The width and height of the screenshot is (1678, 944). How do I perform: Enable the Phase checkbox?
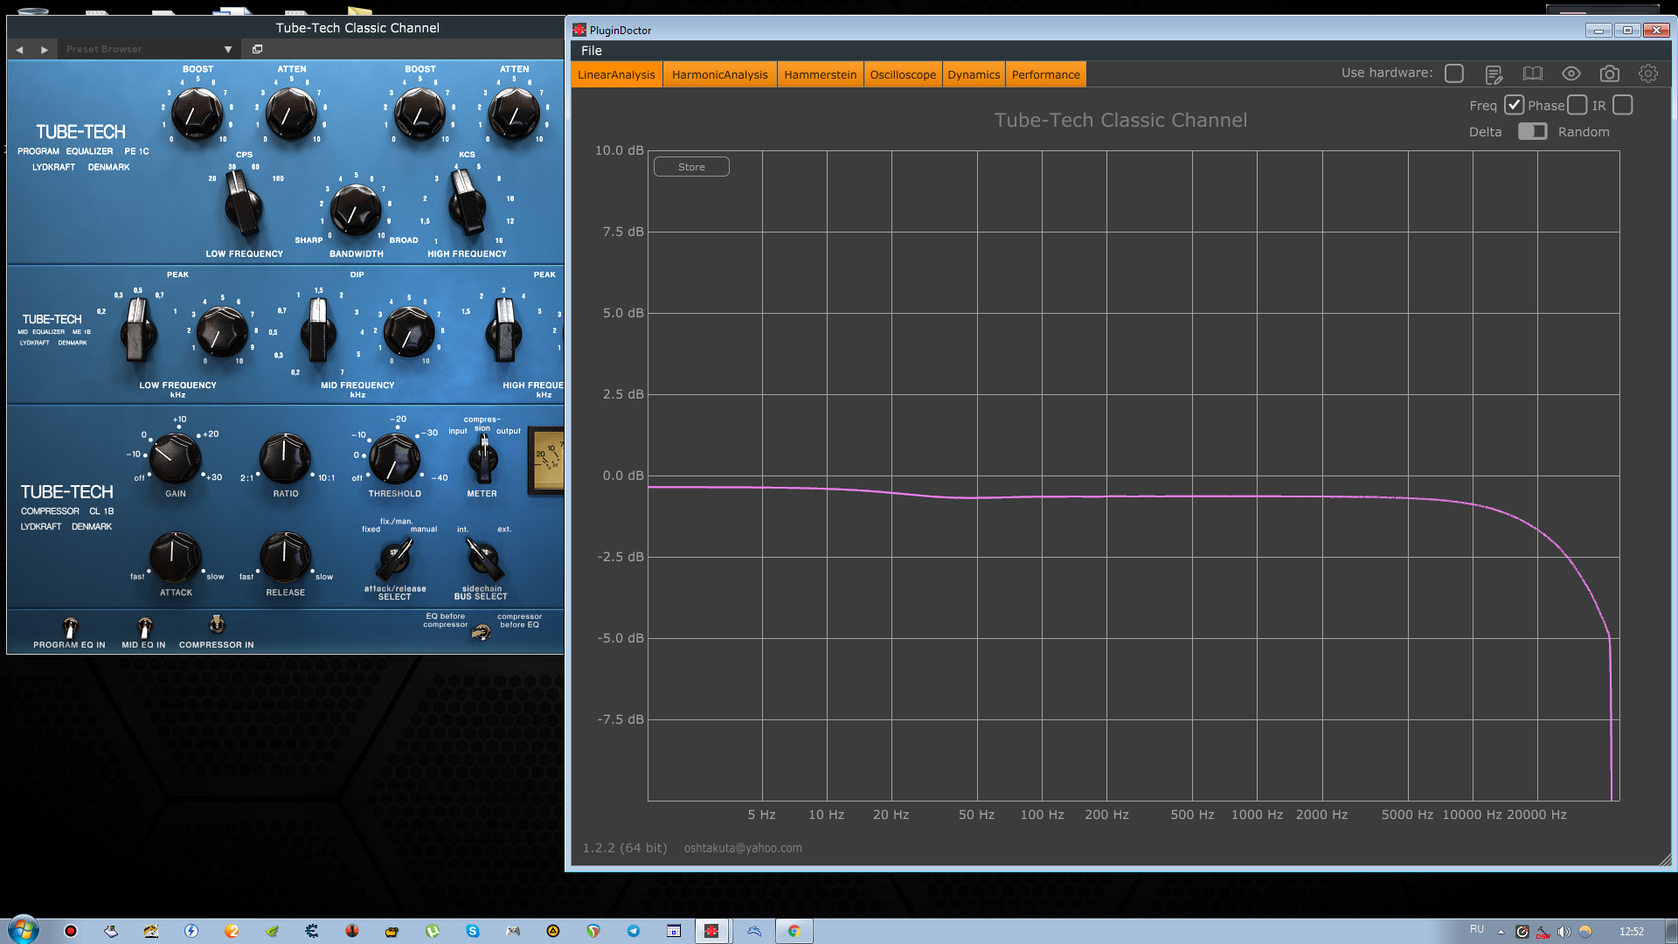pyautogui.click(x=1577, y=105)
